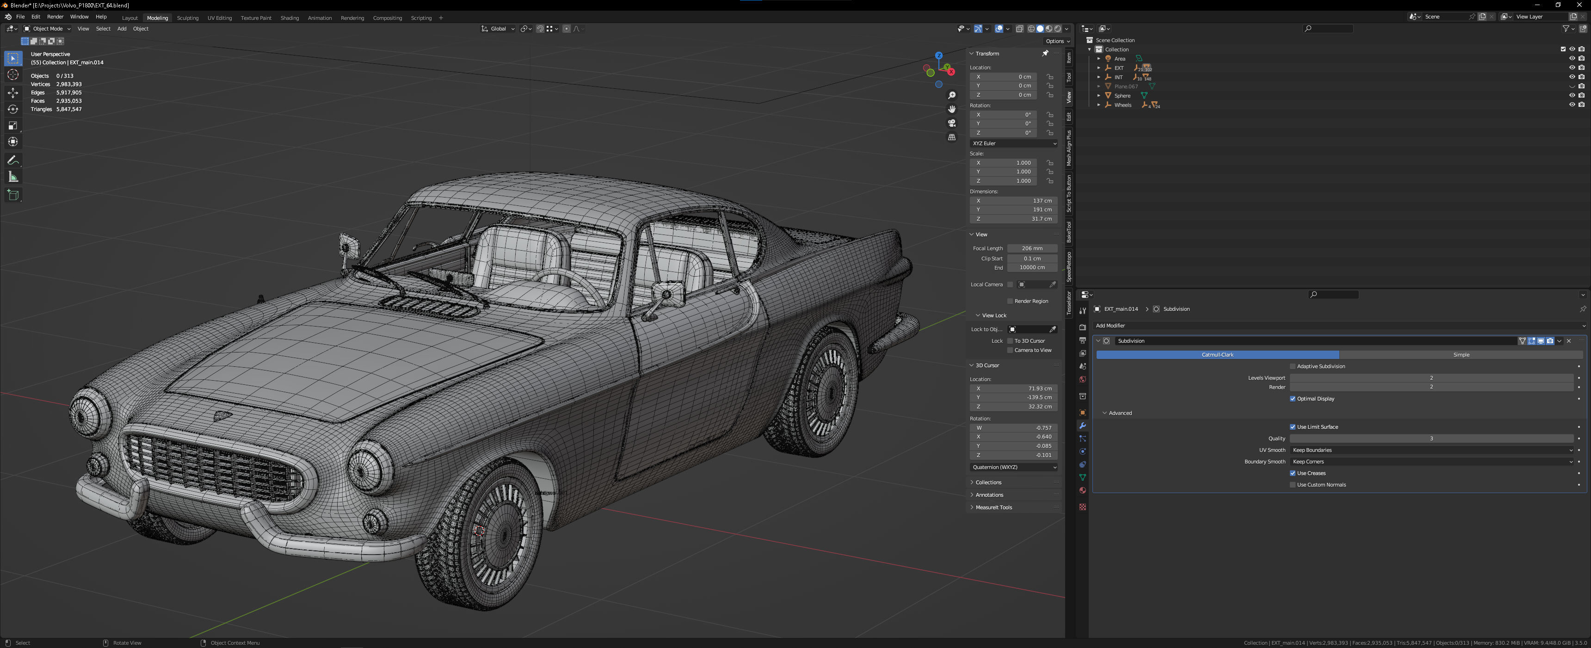Click the pan hand viewport icon
The height and width of the screenshot is (648, 1591).
[952, 109]
